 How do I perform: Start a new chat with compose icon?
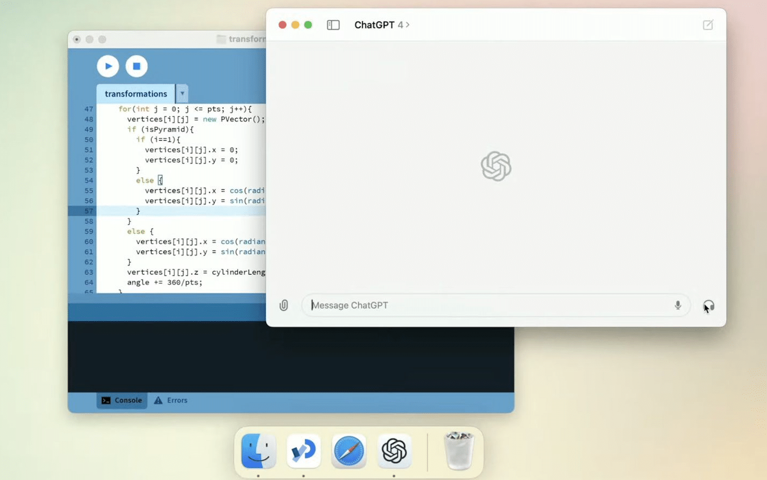pos(708,25)
